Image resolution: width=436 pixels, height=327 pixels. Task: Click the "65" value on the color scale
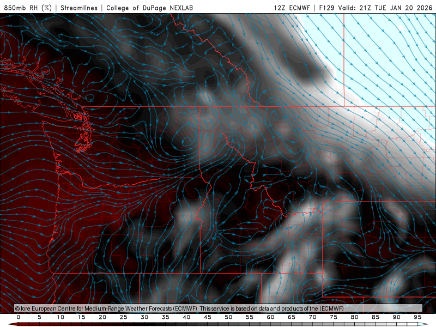coord(292,317)
